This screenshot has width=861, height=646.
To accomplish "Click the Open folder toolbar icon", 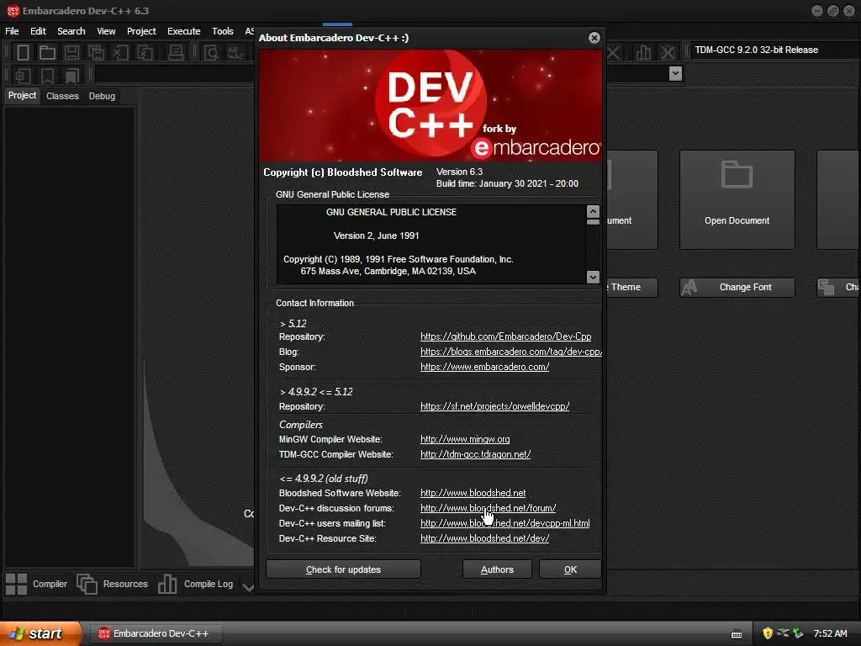I will (47, 53).
